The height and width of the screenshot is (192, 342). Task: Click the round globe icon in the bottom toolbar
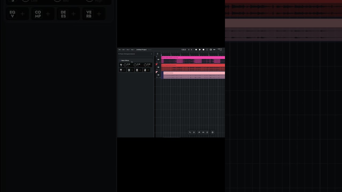click(x=212, y=132)
